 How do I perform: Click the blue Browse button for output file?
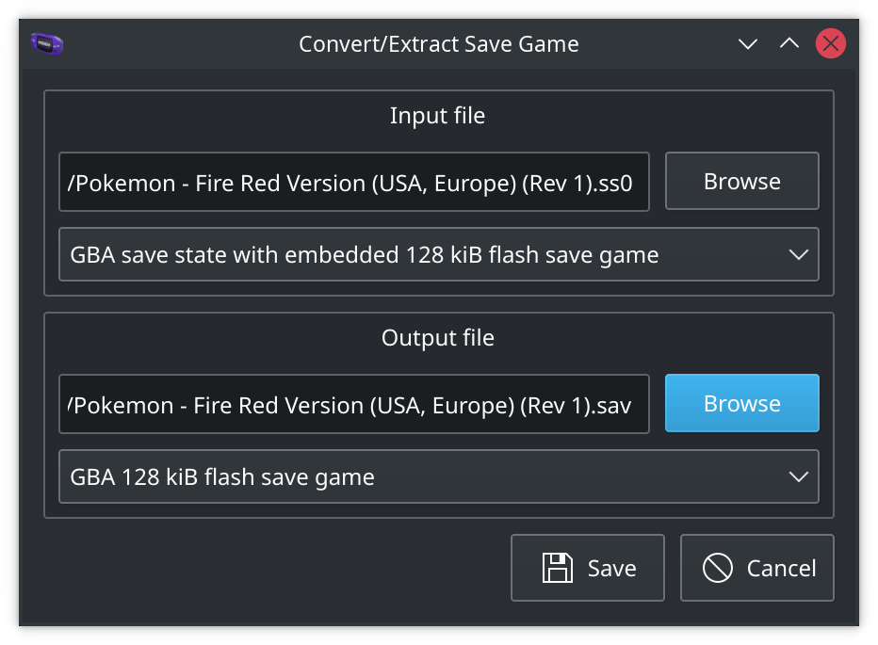[x=742, y=403]
